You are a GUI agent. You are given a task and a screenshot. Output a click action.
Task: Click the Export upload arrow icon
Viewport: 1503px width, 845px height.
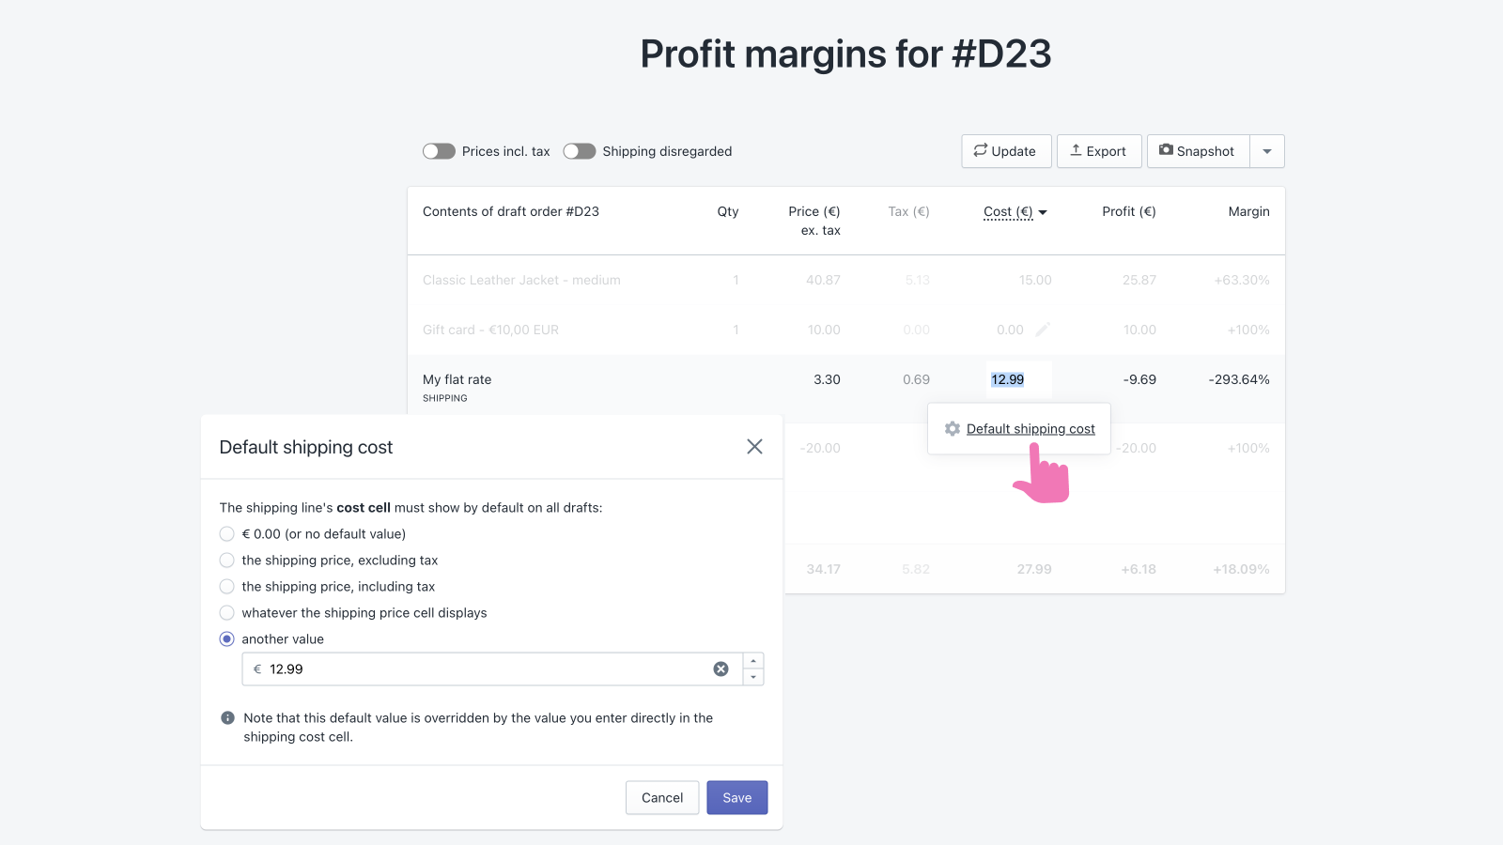click(1076, 150)
